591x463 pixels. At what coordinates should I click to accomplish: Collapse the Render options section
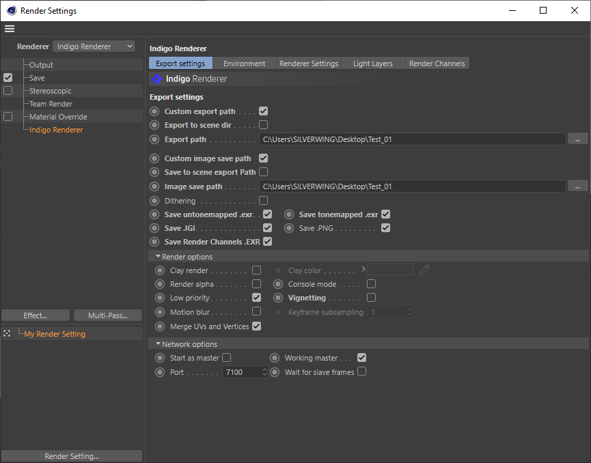(159, 257)
